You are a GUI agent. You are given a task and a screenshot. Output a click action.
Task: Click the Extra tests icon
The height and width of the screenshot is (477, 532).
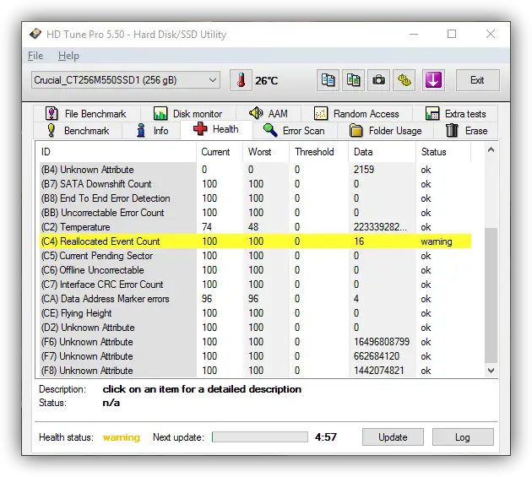click(x=432, y=113)
